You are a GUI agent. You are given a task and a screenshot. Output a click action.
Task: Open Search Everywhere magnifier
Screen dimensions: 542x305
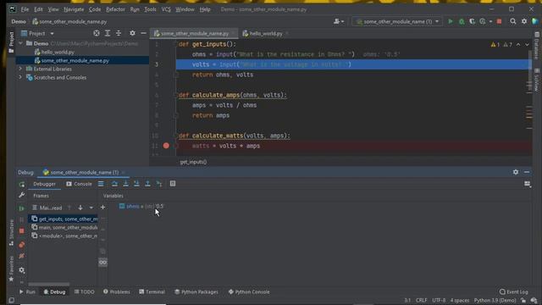pos(513,21)
